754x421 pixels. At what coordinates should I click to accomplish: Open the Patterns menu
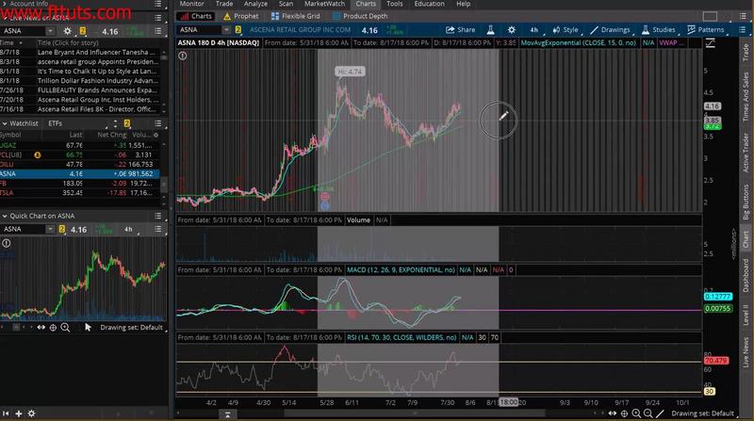[705, 30]
